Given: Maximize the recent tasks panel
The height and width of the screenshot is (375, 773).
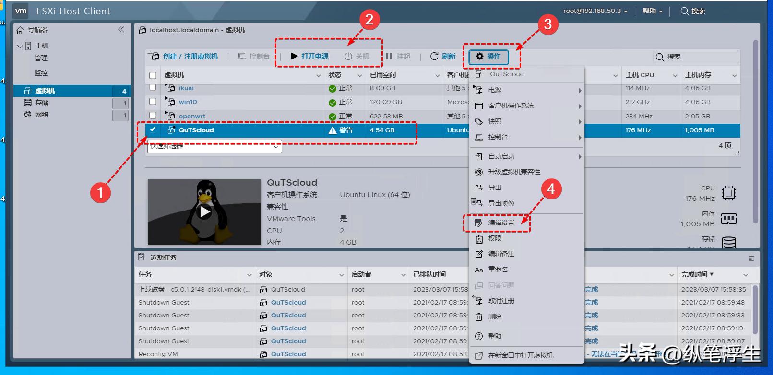Looking at the screenshot, I should pyautogui.click(x=751, y=258).
